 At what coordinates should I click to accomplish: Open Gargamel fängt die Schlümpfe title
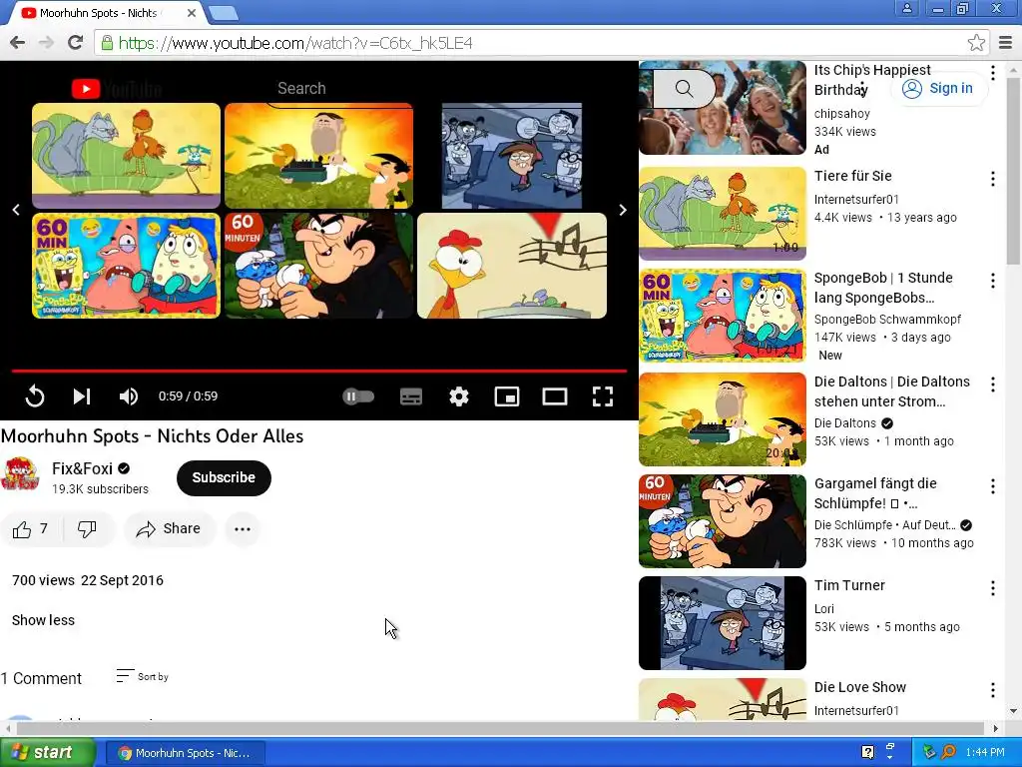[x=875, y=493]
